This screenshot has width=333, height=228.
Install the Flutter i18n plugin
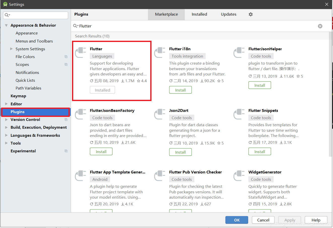(180, 90)
